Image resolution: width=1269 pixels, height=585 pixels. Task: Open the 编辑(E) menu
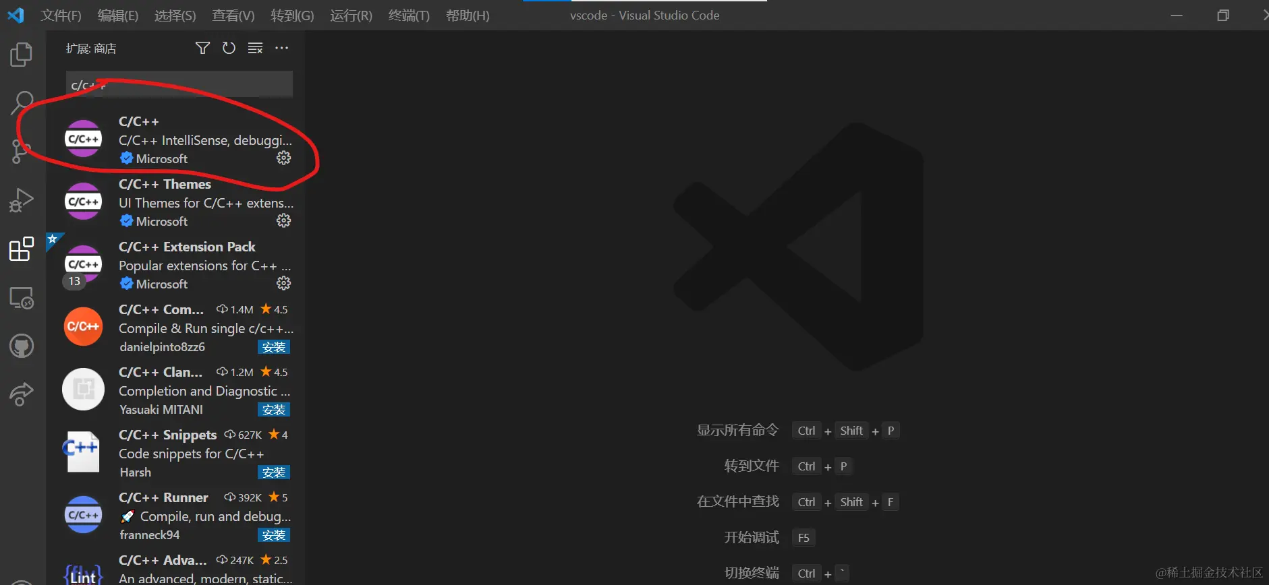click(x=118, y=16)
